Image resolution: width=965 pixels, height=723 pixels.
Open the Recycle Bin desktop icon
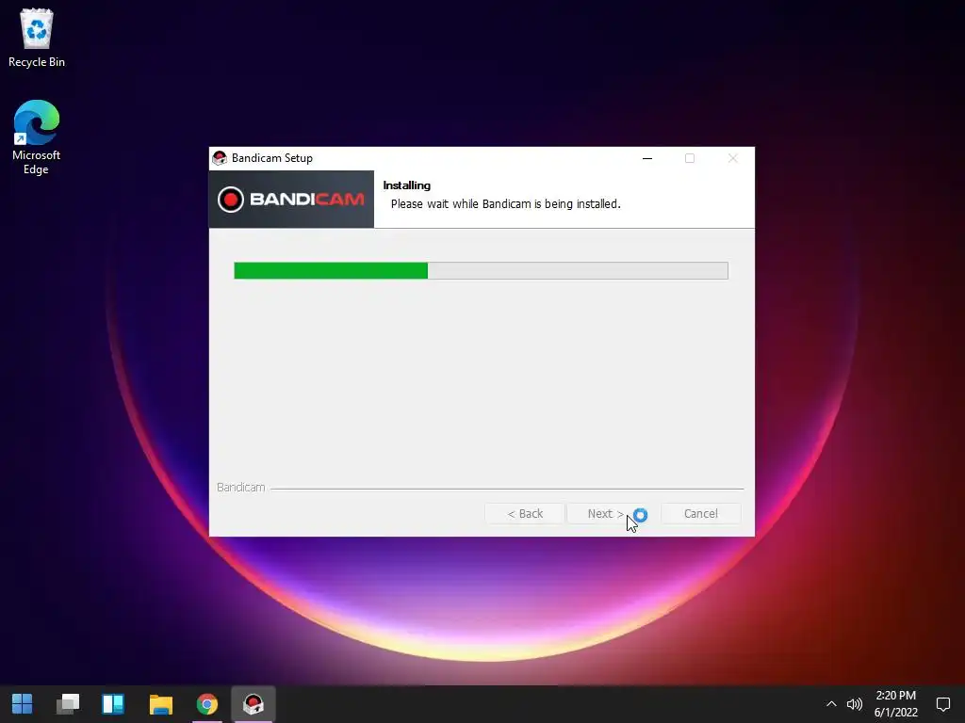pyautogui.click(x=37, y=37)
